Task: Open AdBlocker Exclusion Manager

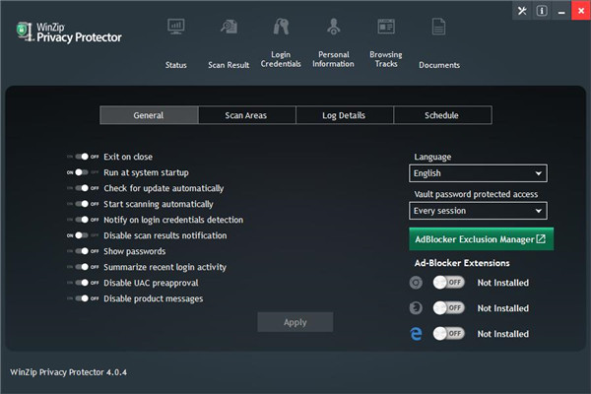Action: pyautogui.click(x=481, y=239)
